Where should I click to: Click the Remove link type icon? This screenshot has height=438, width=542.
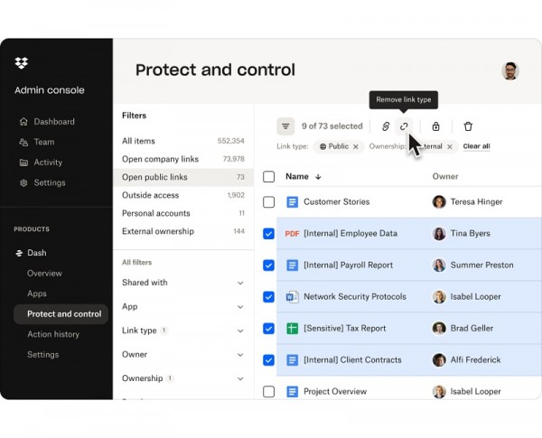click(405, 126)
